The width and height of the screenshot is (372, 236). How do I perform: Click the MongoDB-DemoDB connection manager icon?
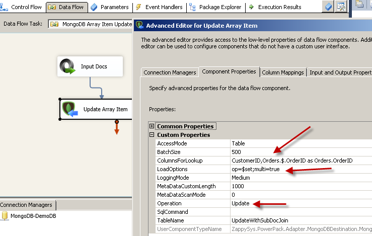point(5,216)
